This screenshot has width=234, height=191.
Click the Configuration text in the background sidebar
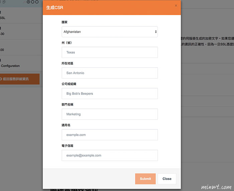pos(10,66)
